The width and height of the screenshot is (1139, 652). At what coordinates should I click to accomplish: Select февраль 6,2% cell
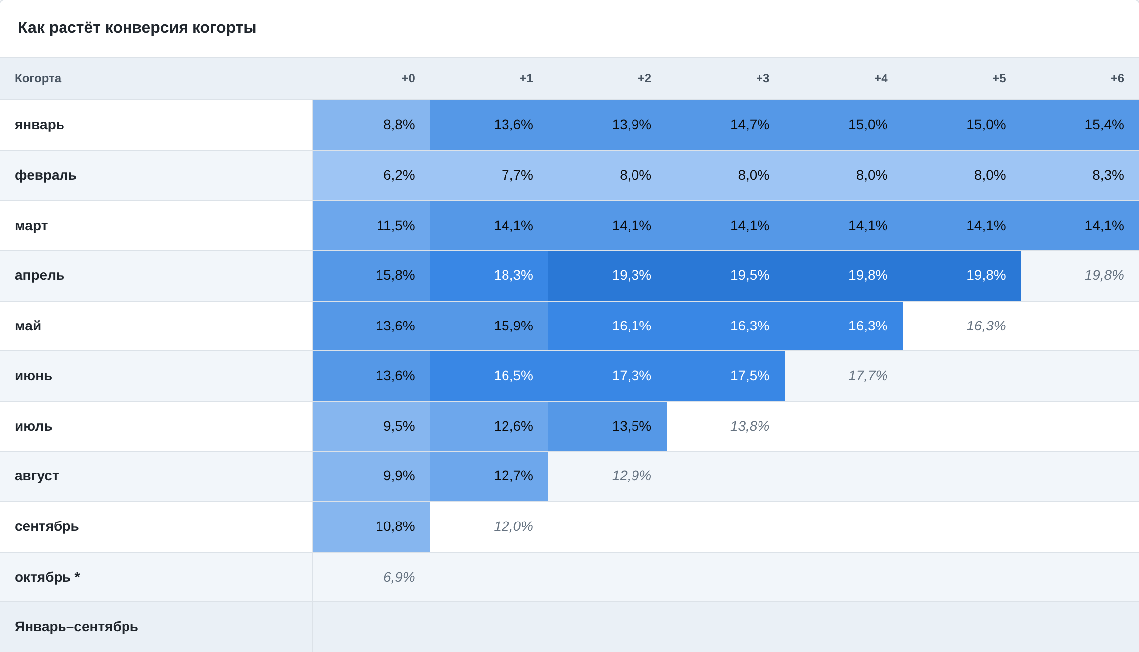[371, 176]
